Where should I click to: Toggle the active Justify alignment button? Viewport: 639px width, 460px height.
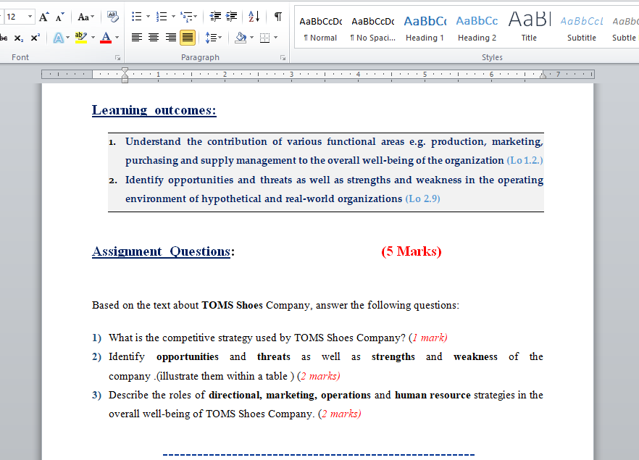click(x=188, y=38)
